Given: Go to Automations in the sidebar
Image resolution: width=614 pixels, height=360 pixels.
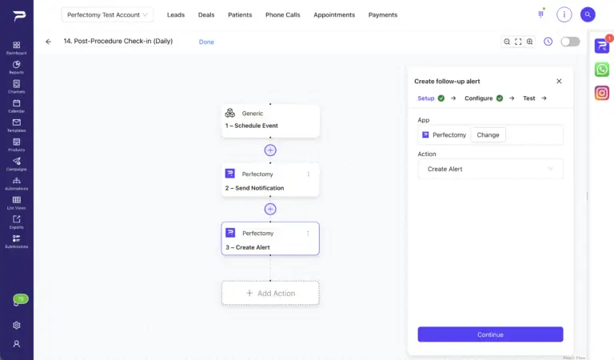Looking at the screenshot, I should (x=17, y=183).
